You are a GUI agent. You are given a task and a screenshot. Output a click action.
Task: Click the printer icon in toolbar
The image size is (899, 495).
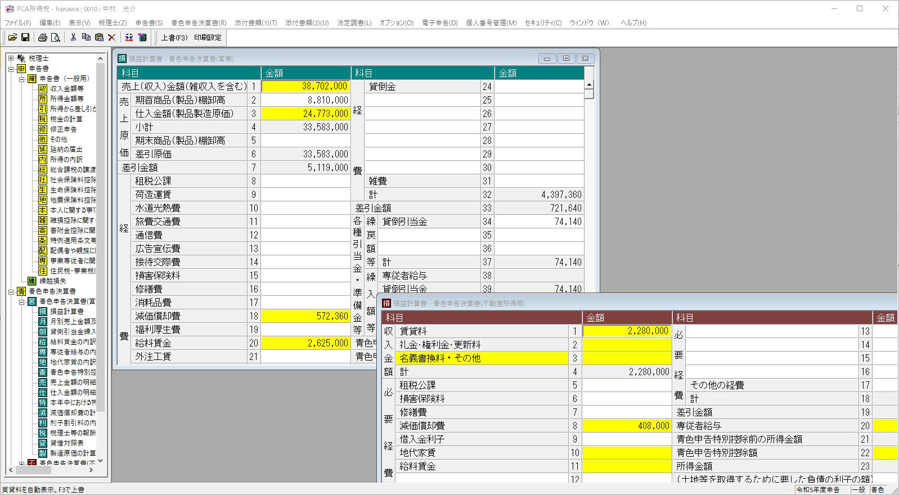click(x=42, y=37)
